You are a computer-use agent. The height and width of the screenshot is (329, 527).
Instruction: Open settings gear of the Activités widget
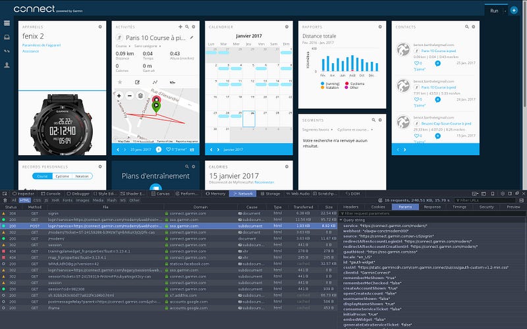(x=193, y=26)
